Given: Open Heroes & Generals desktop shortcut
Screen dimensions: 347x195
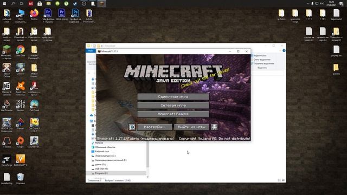Looking at the screenshot, I should click(7, 88).
